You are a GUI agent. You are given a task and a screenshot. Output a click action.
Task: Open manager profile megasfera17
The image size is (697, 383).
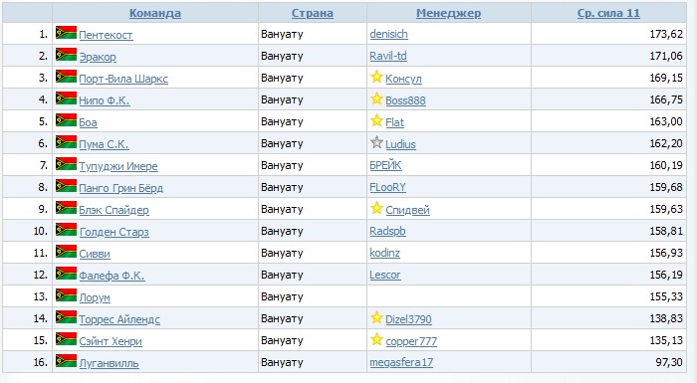(401, 362)
